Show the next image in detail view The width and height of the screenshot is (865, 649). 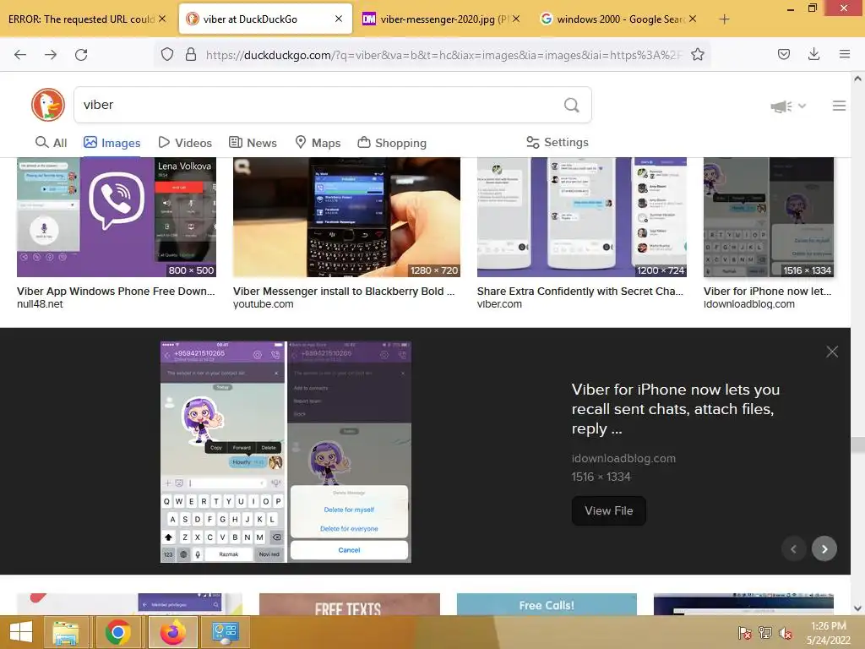824,548
